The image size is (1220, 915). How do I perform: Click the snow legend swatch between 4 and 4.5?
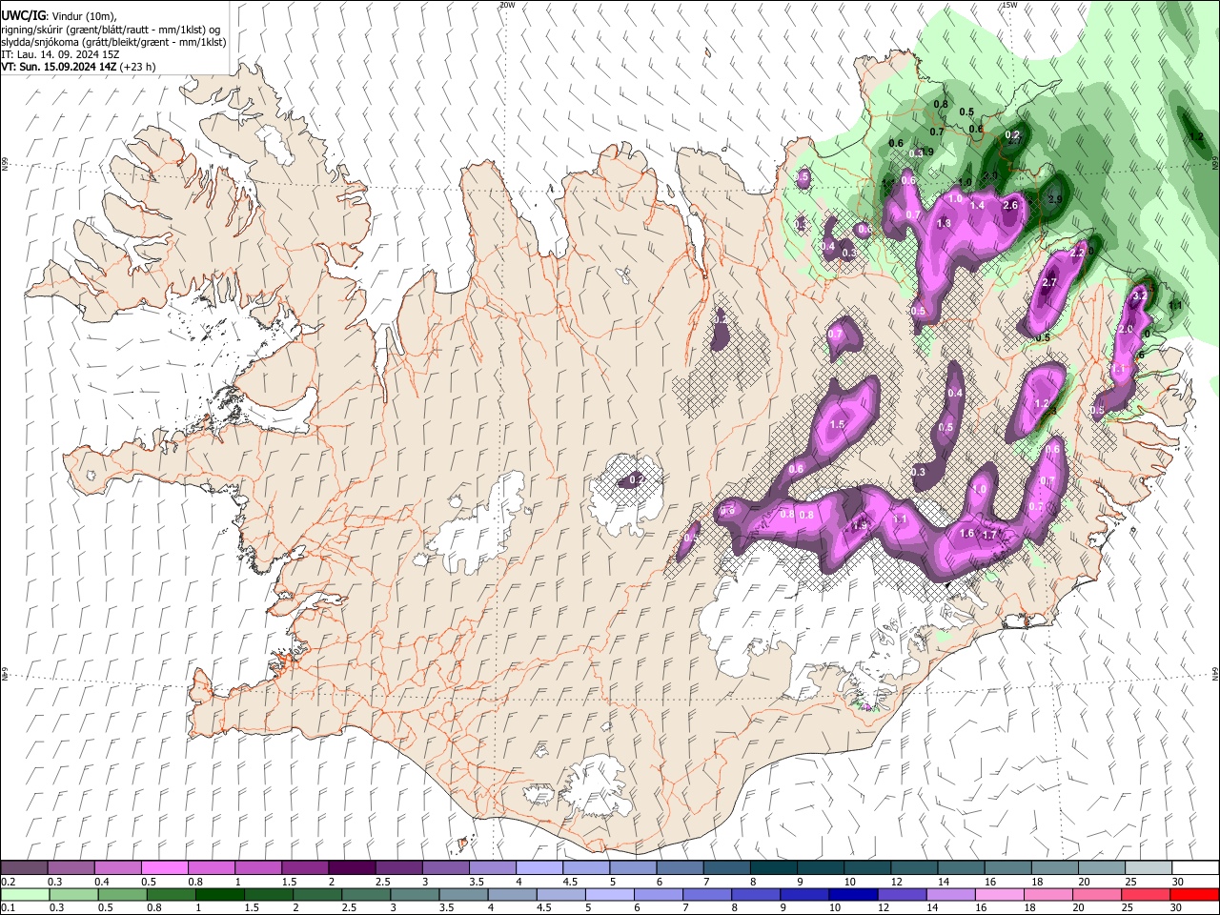[539, 867]
